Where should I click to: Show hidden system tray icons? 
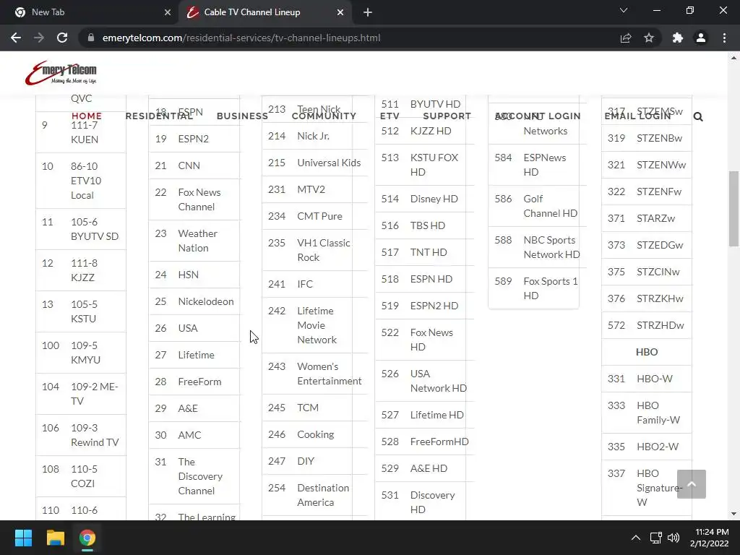pyautogui.click(x=636, y=538)
